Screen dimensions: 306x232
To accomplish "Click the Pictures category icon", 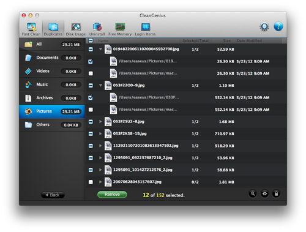I will click(28, 111).
